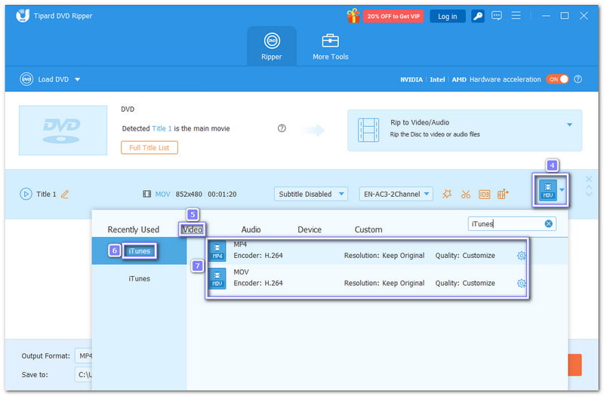Switch to the Audio format tab
This screenshot has width=604, height=396.
(x=251, y=229)
